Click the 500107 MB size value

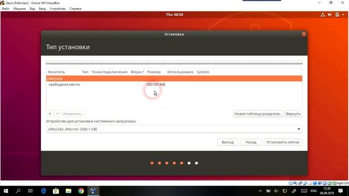pos(156,84)
